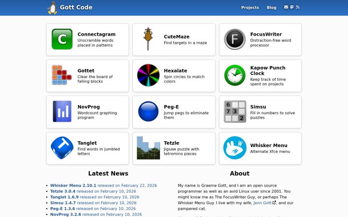Click the FocusWriter black F icon

pyautogui.click(x=235, y=39)
